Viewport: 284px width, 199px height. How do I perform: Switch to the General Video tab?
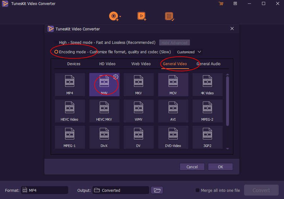click(175, 64)
